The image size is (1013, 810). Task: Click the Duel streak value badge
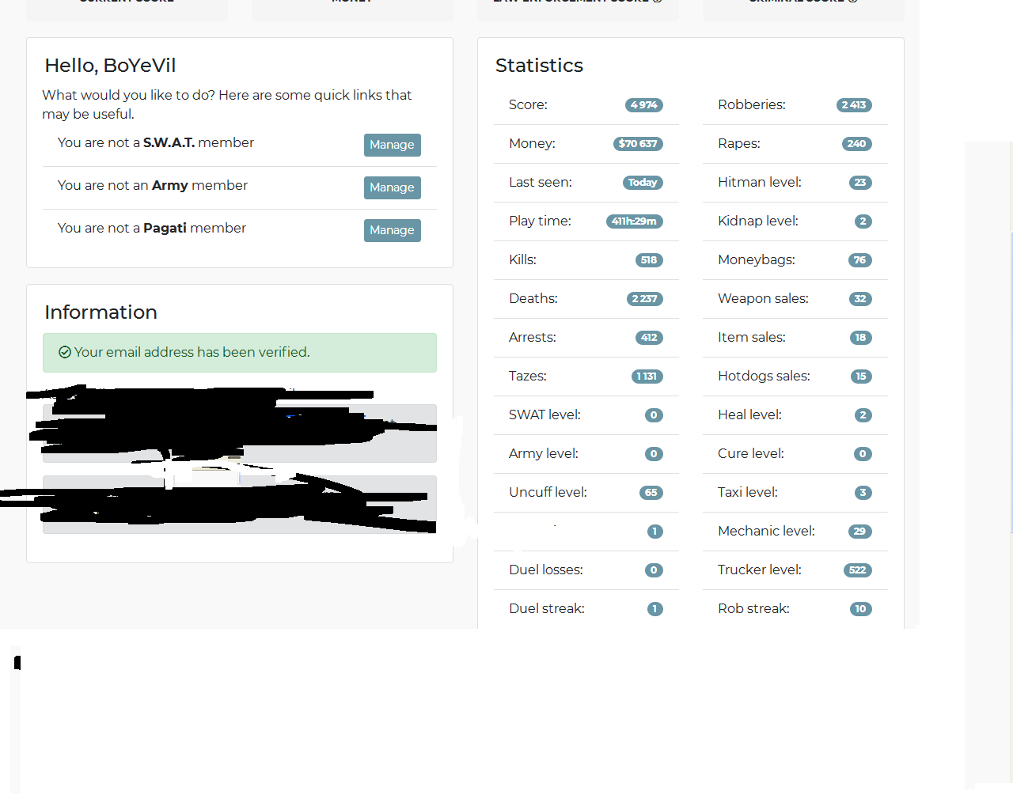pyautogui.click(x=654, y=609)
